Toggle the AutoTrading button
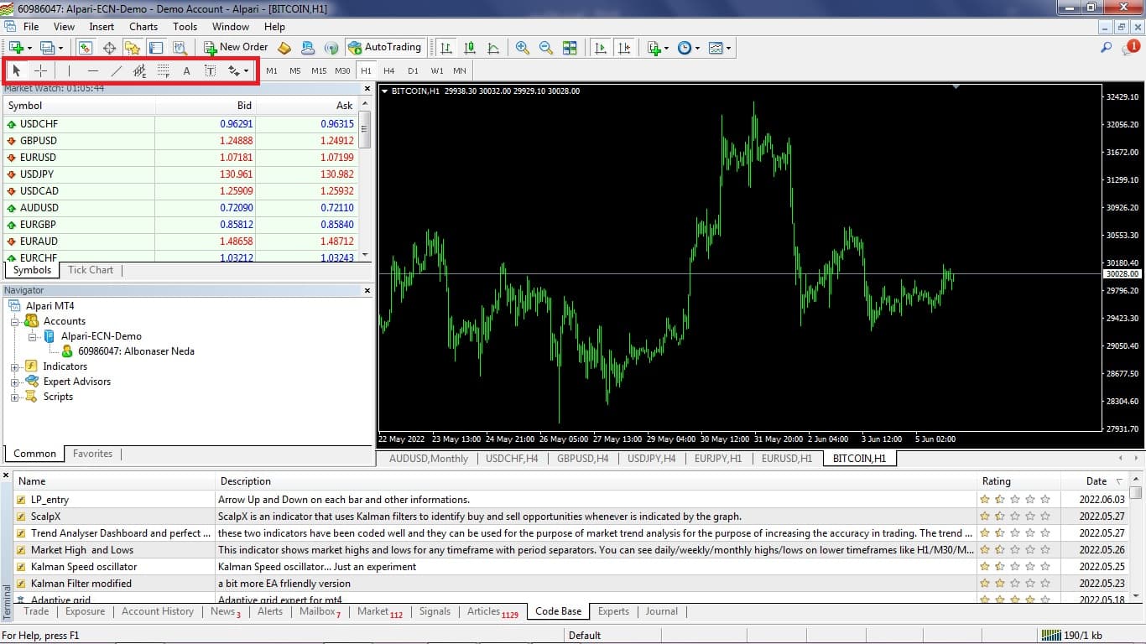This screenshot has width=1146, height=644. click(384, 48)
